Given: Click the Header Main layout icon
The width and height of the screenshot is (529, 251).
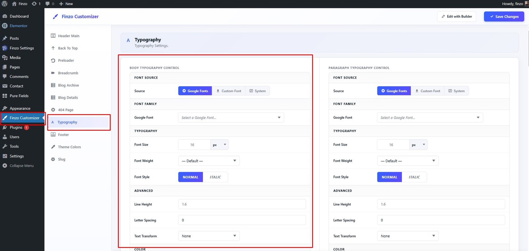Looking at the screenshot, I should click(x=53, y=36).
